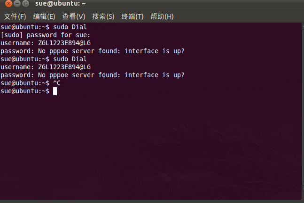Click the first 'sudo Dial' command line
304x203 pixels.
tap(44, 27)
